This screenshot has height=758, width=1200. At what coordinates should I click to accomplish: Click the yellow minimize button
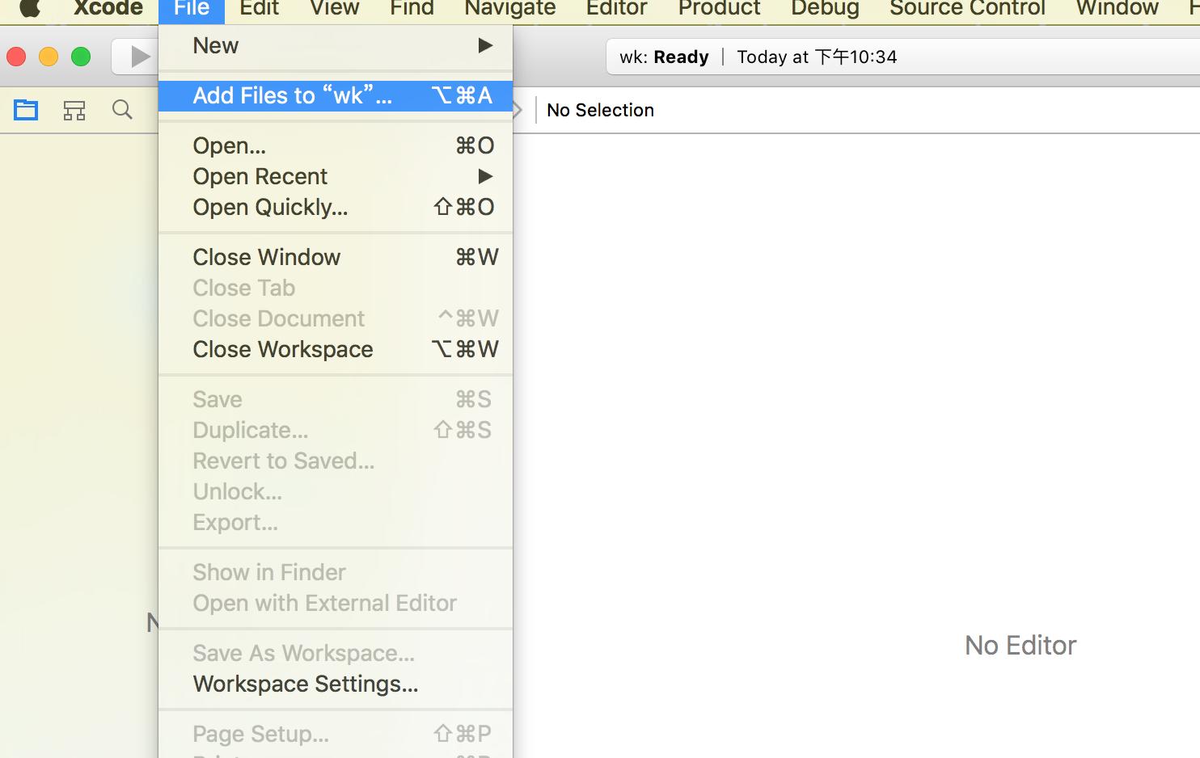pyautogui.click(x=49, y=57)
